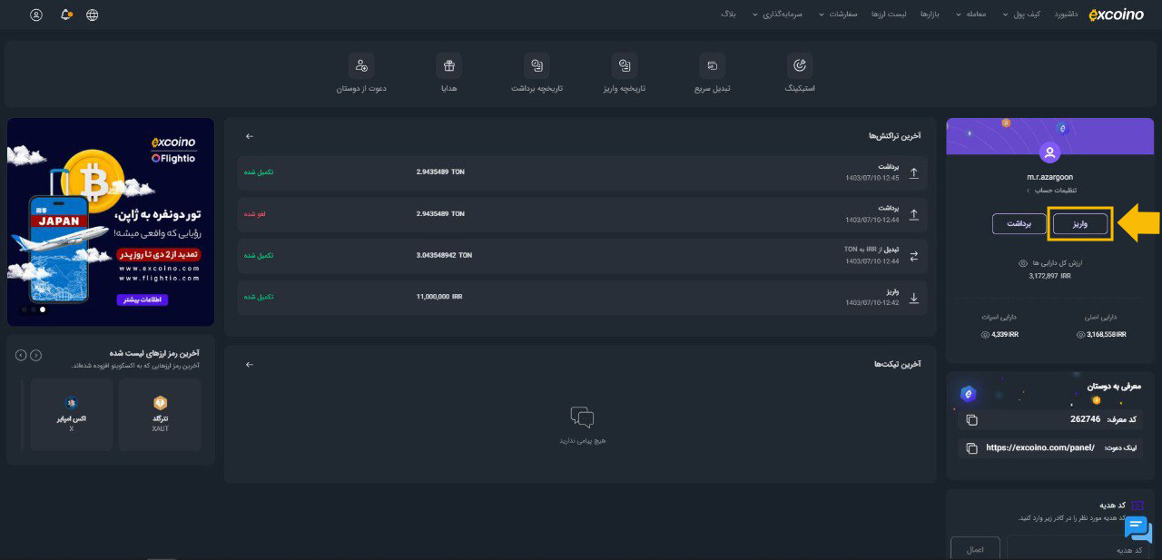Expand the investment (سرمایه‌گذاری) menu

779,15
